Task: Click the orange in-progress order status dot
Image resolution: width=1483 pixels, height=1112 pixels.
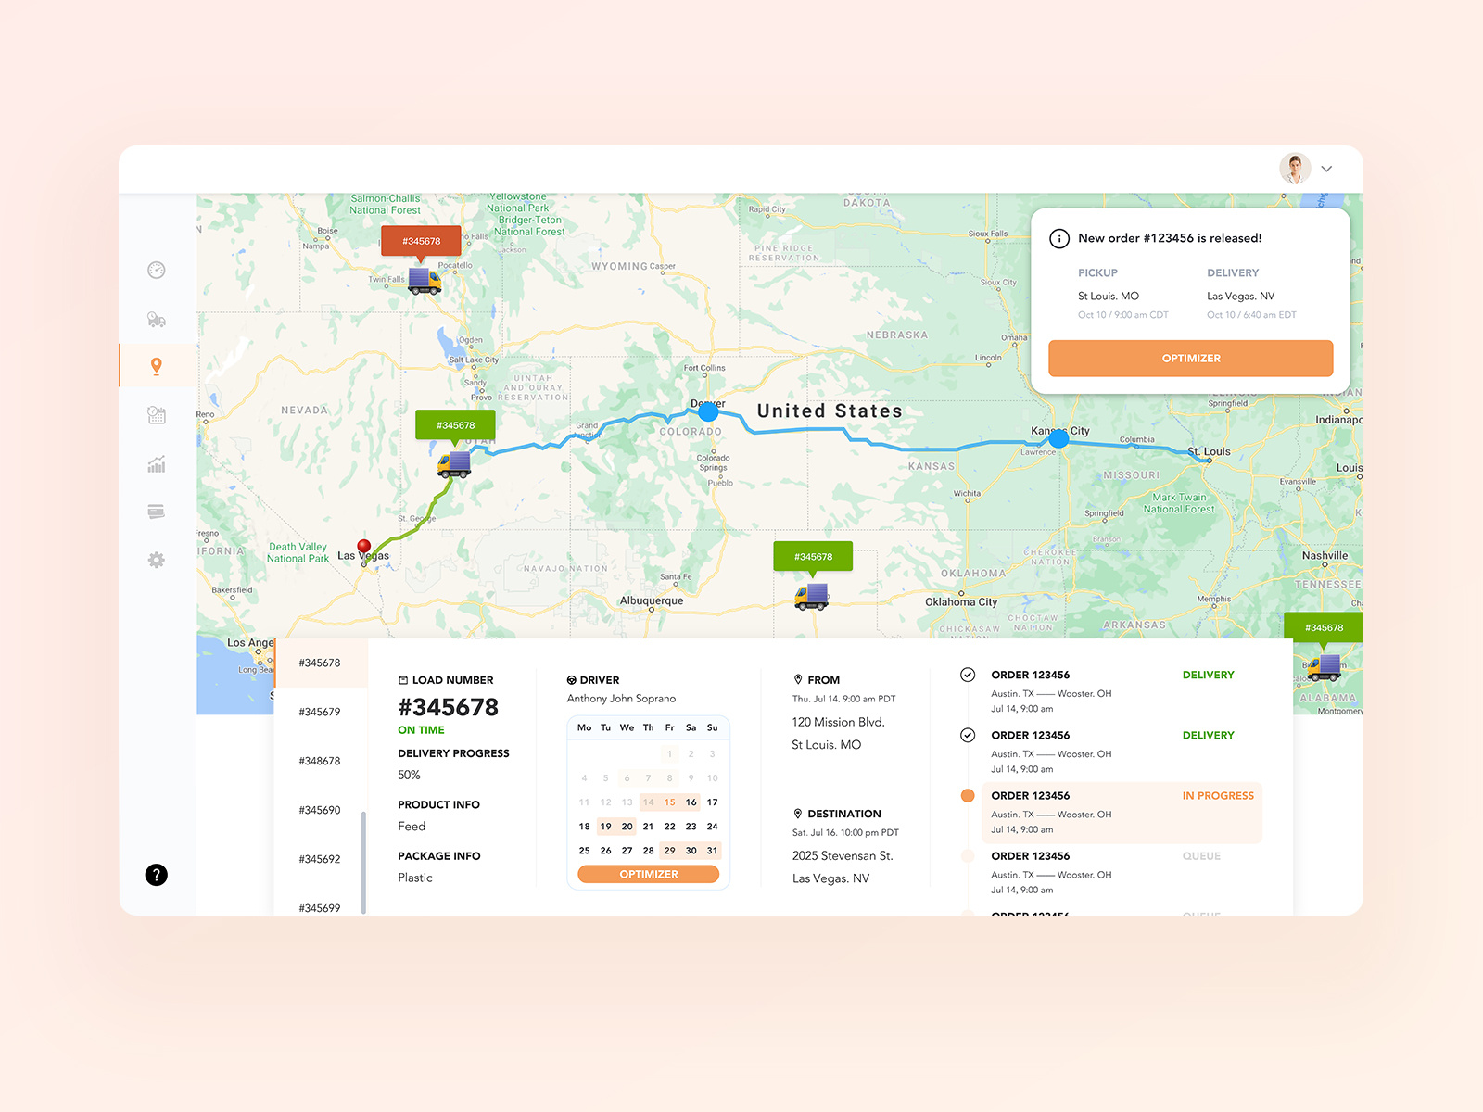Action: [x=968, y=795]
